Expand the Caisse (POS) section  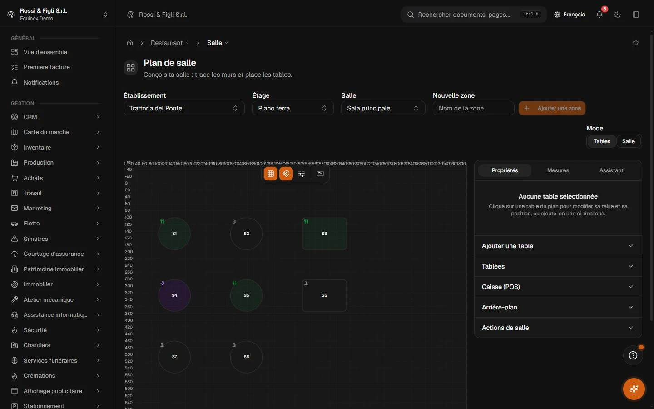click(x=558, y=287)
